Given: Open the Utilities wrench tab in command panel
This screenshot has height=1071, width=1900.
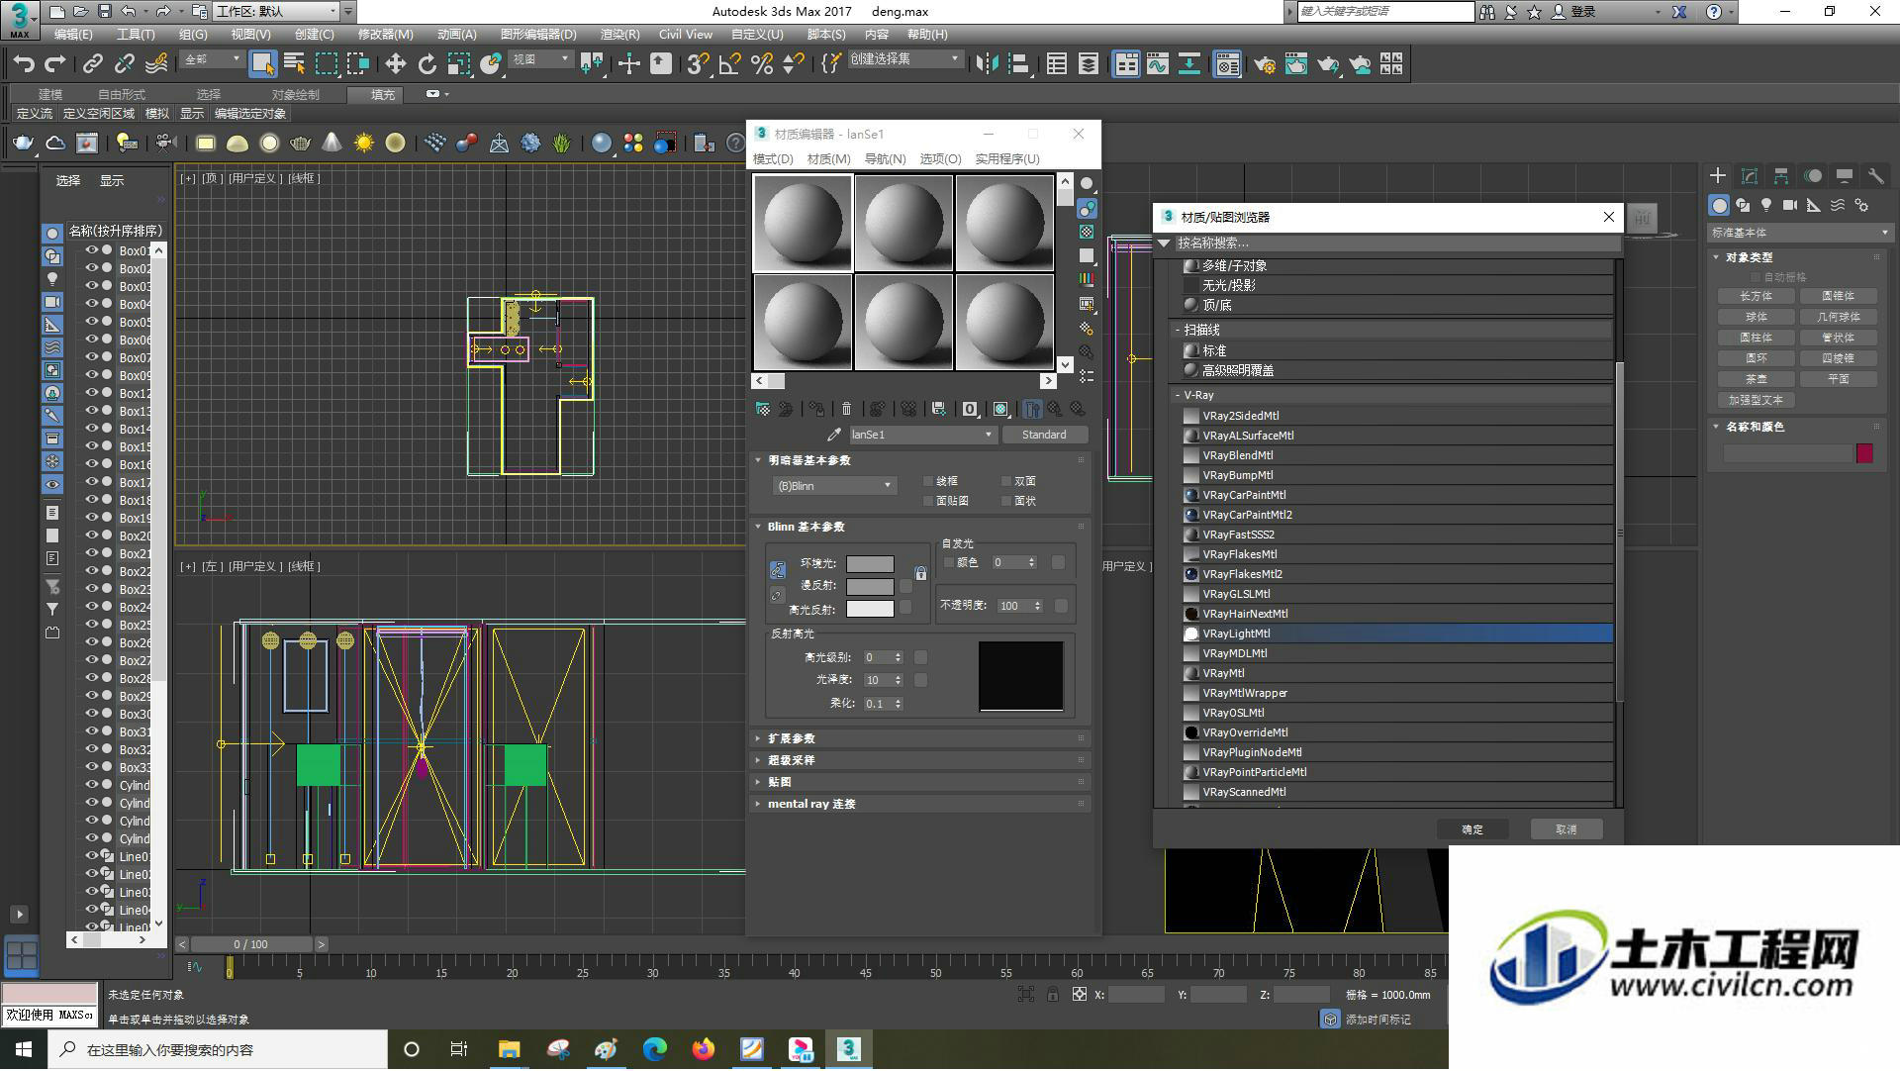Looking at the screenshot, I should point(1875,176).
